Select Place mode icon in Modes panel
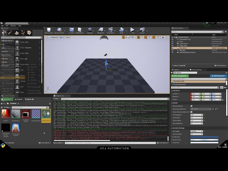 4,32
